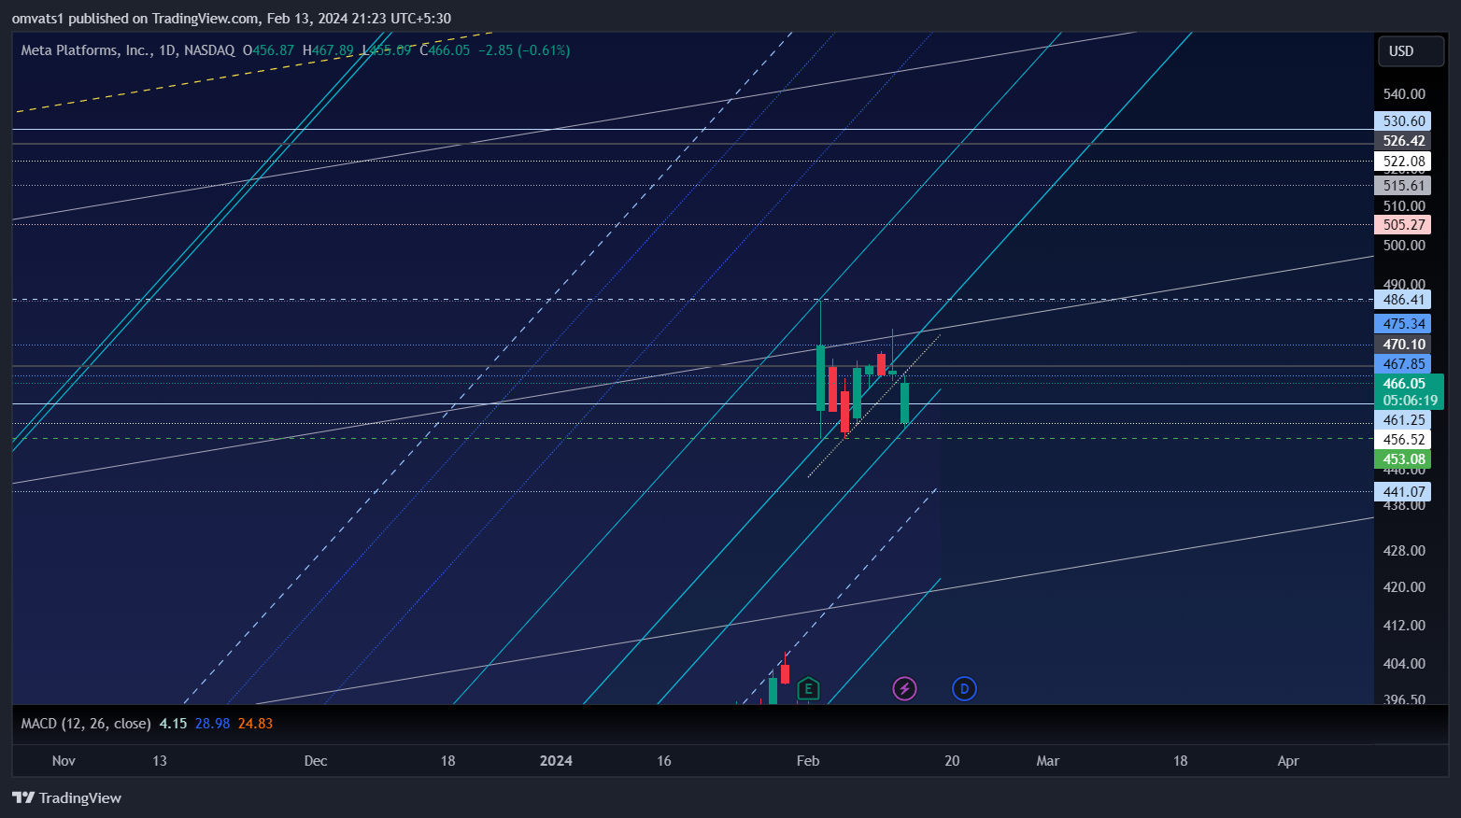Click the blue dividend 'D' marker
The image size is (1461, 818).
click(x=964, y=689)
